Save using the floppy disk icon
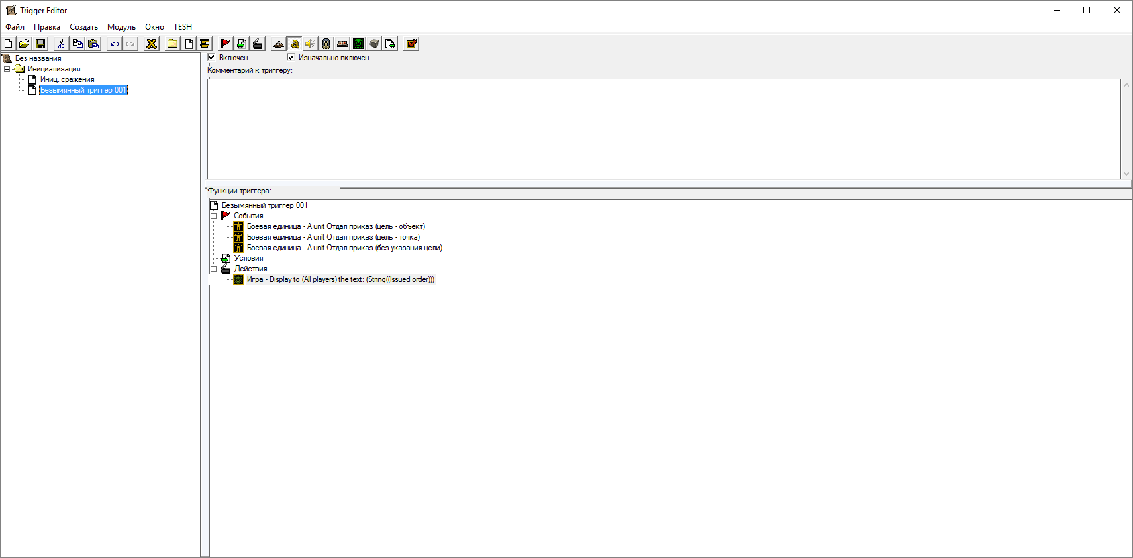 pos(40,44)
